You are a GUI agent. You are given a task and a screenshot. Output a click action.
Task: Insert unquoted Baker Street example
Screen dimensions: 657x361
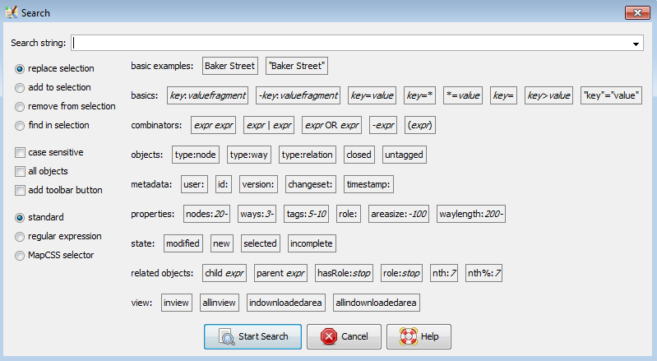tap(230, 66)
